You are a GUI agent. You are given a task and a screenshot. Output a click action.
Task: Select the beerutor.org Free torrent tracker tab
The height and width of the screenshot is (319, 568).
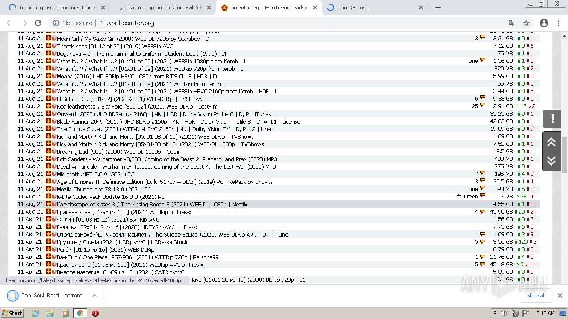coord(269,8)
